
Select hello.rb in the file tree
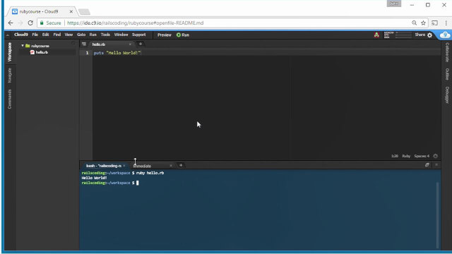(x=42, y=52)
